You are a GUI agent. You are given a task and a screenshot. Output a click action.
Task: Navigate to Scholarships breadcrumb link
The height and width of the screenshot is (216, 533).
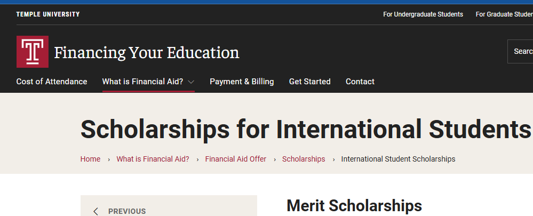304,159
